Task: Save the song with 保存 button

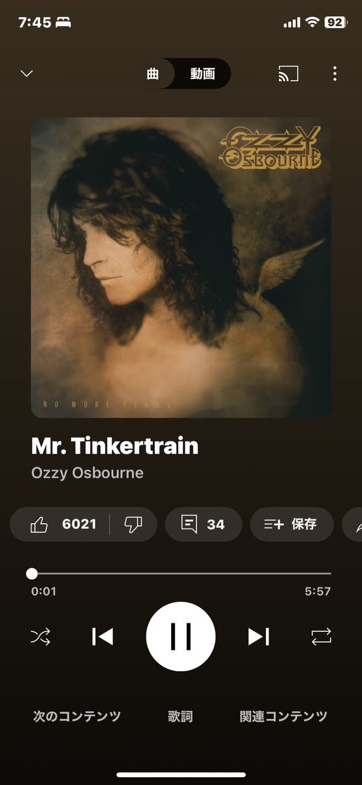Action: click(291, 524)
